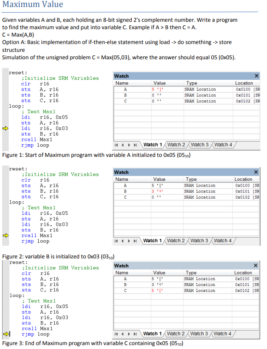The image size is (267, 349).
Task: Click previous-tab arrow in Figure 3 Watch panel
Action: [x=122, y=334]
